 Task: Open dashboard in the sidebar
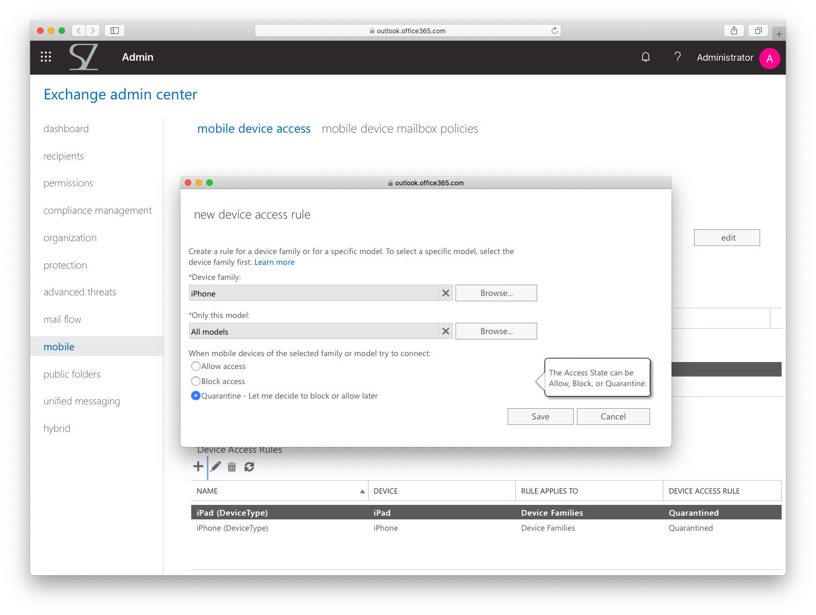[x=66, y=129]
